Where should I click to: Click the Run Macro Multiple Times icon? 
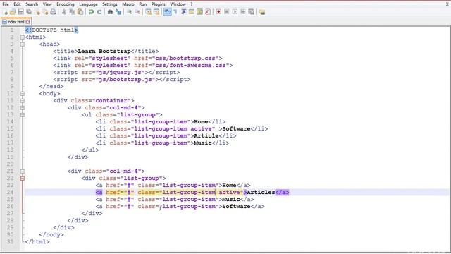point(243,12)
